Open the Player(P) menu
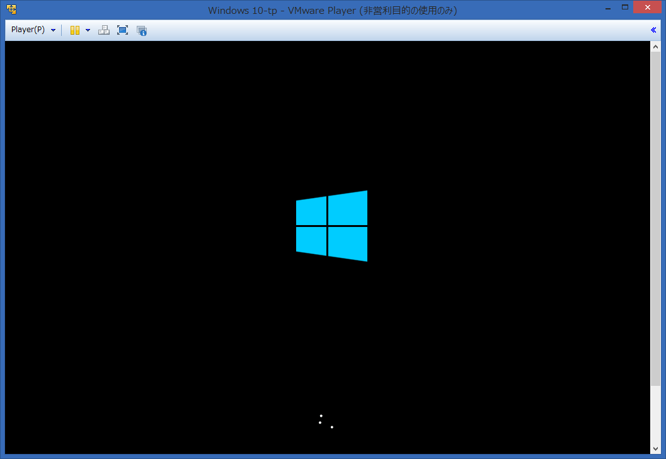The width and height of the screenshot is (666, 459). [x=28, y=30]
